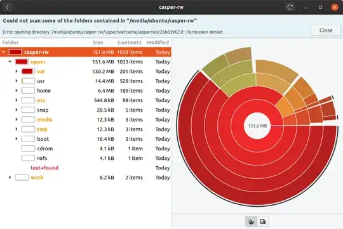The image size is (343, 229).
Task: Click the usage bar of the var folder
Action: [x=28, y=71]
